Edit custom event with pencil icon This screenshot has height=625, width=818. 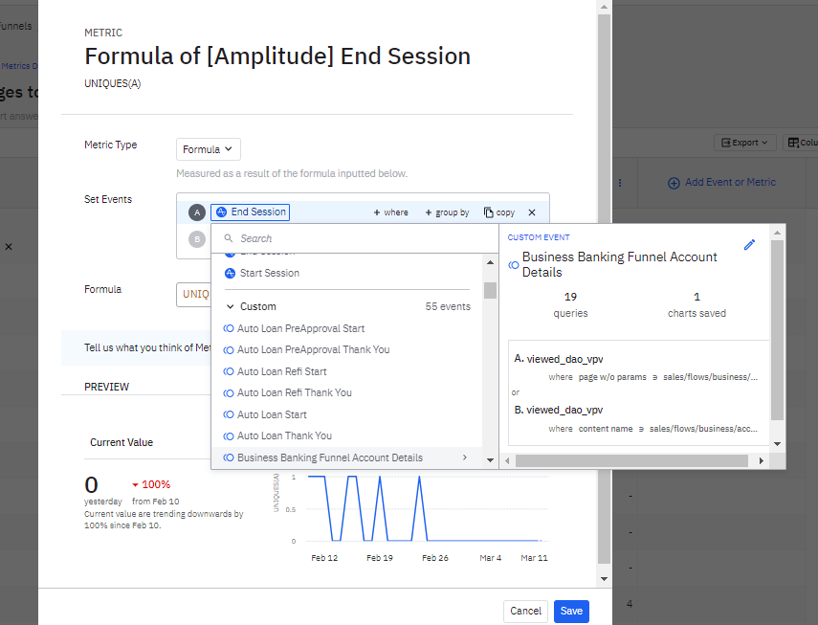point(749,245)
